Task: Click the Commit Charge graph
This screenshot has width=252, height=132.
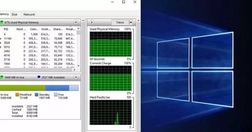Action: click(x=111, y=78)
